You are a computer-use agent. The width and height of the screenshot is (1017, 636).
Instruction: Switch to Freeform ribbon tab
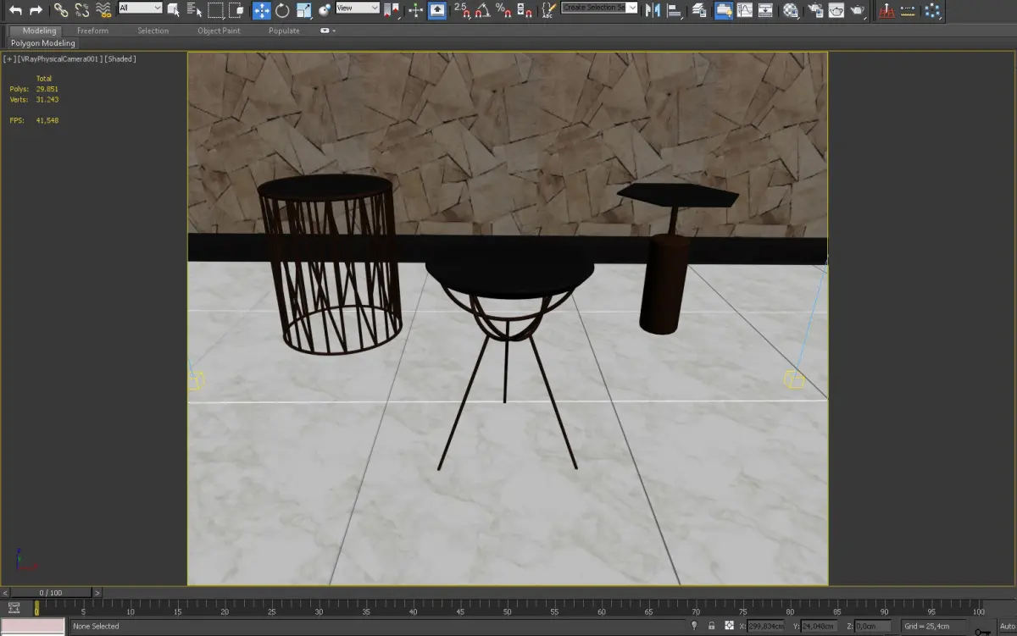[93, 30]
